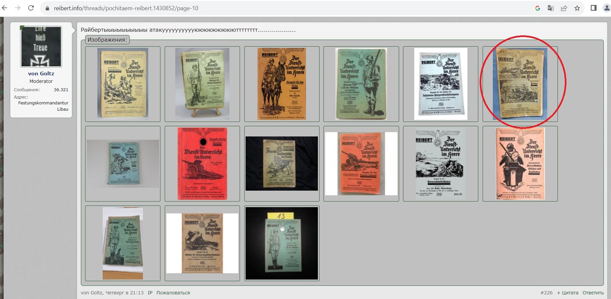This screenshot has width=611, height=299.
Task: Bookmark this page with the star icon
Action: 577,8
